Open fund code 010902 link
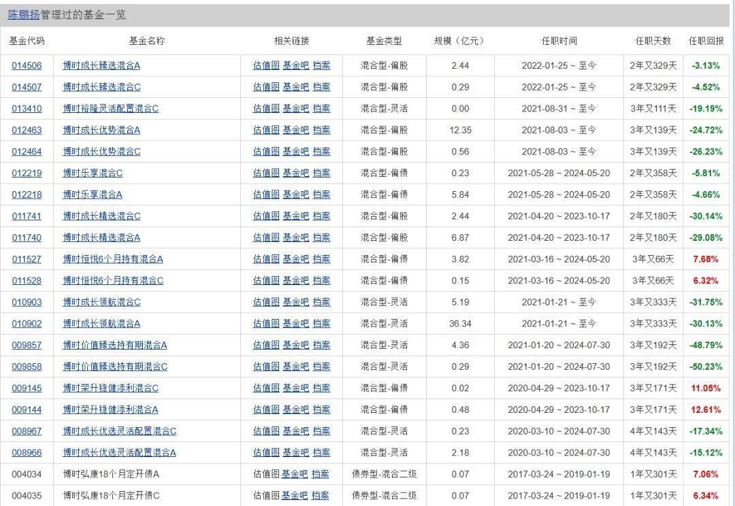 (27, 324)
